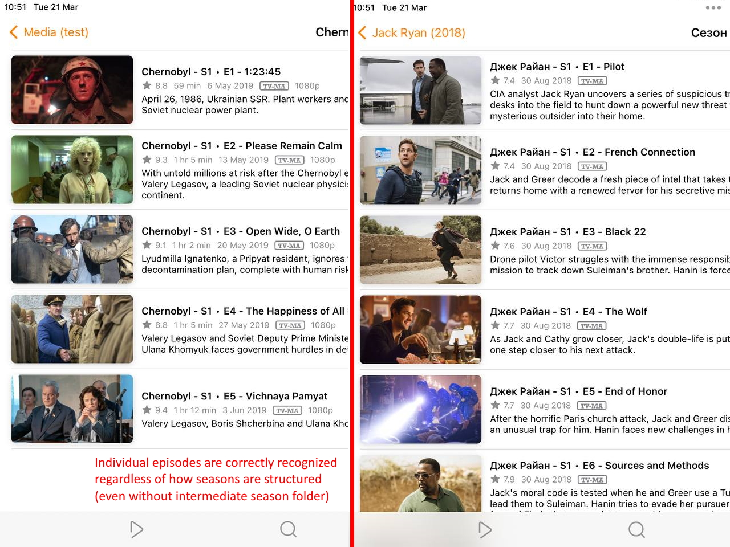The width and height of the screenshot is (730, 547).
Task: Click the description starting 'April 26, 1986, Ukrainian SSR'
Action: click(x=245, y=104)
